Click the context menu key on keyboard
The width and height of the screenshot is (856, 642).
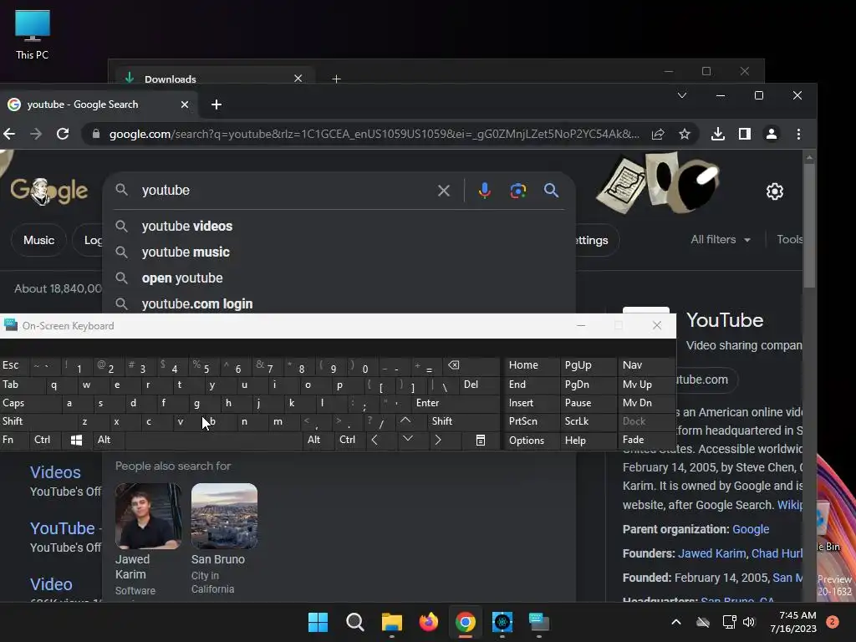(481, 440)
